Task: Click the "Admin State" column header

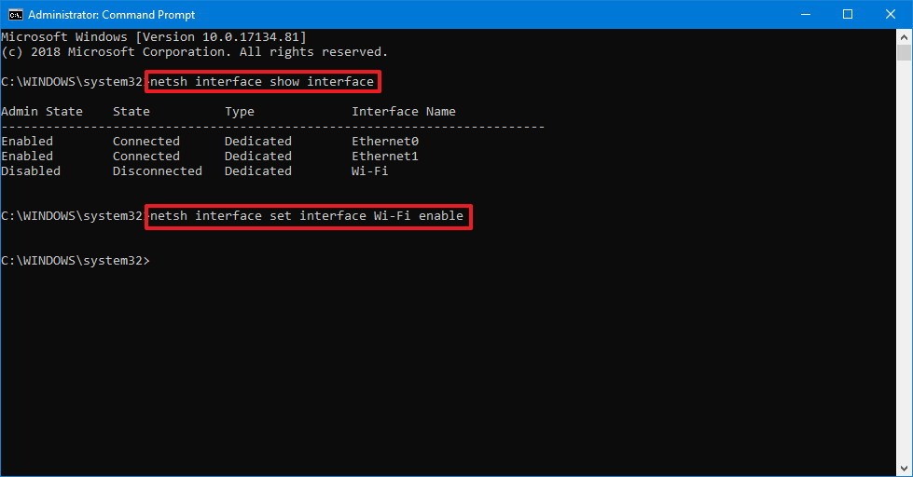Action: (42, 112)
